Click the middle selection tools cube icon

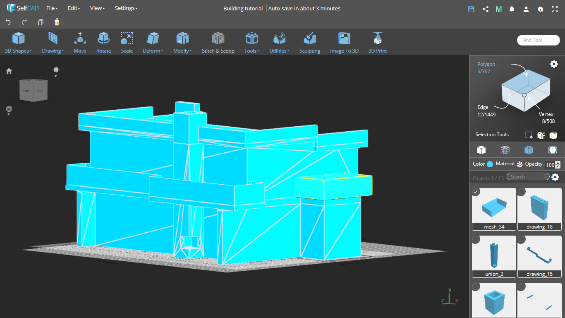pyautogui.click(x=541, y=135)
